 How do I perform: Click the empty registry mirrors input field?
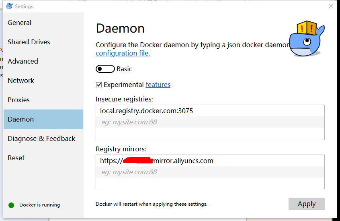coord(210,172)
